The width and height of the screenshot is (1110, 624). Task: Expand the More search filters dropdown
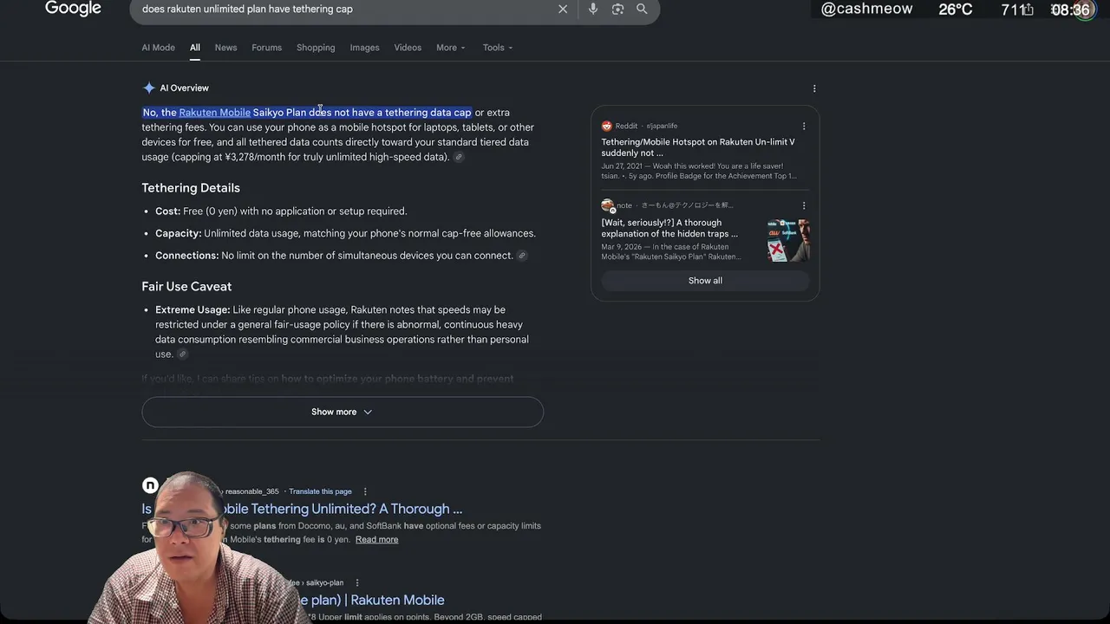[451, 48]
